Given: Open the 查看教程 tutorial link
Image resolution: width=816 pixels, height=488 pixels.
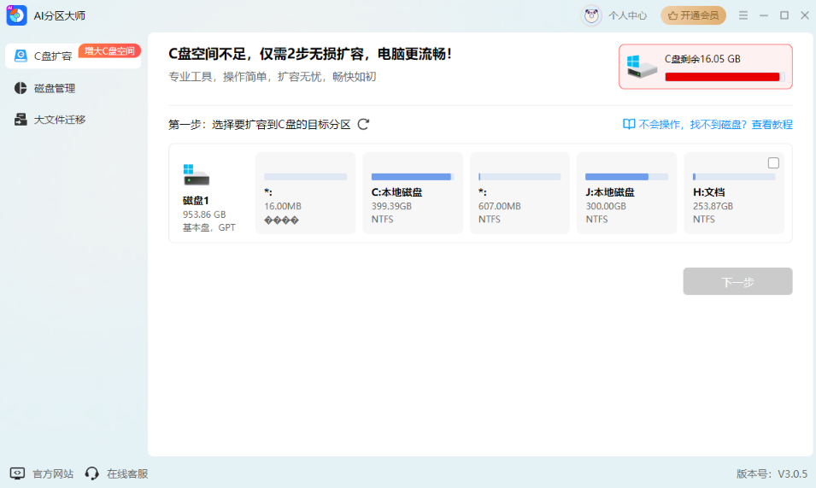Looking at the screenshot, I should click(772, 125).
